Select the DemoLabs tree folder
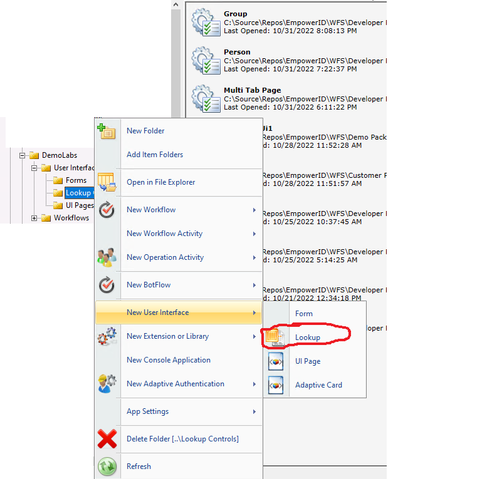This screenshot has height=479, width=482. click(x=60, y=155)
